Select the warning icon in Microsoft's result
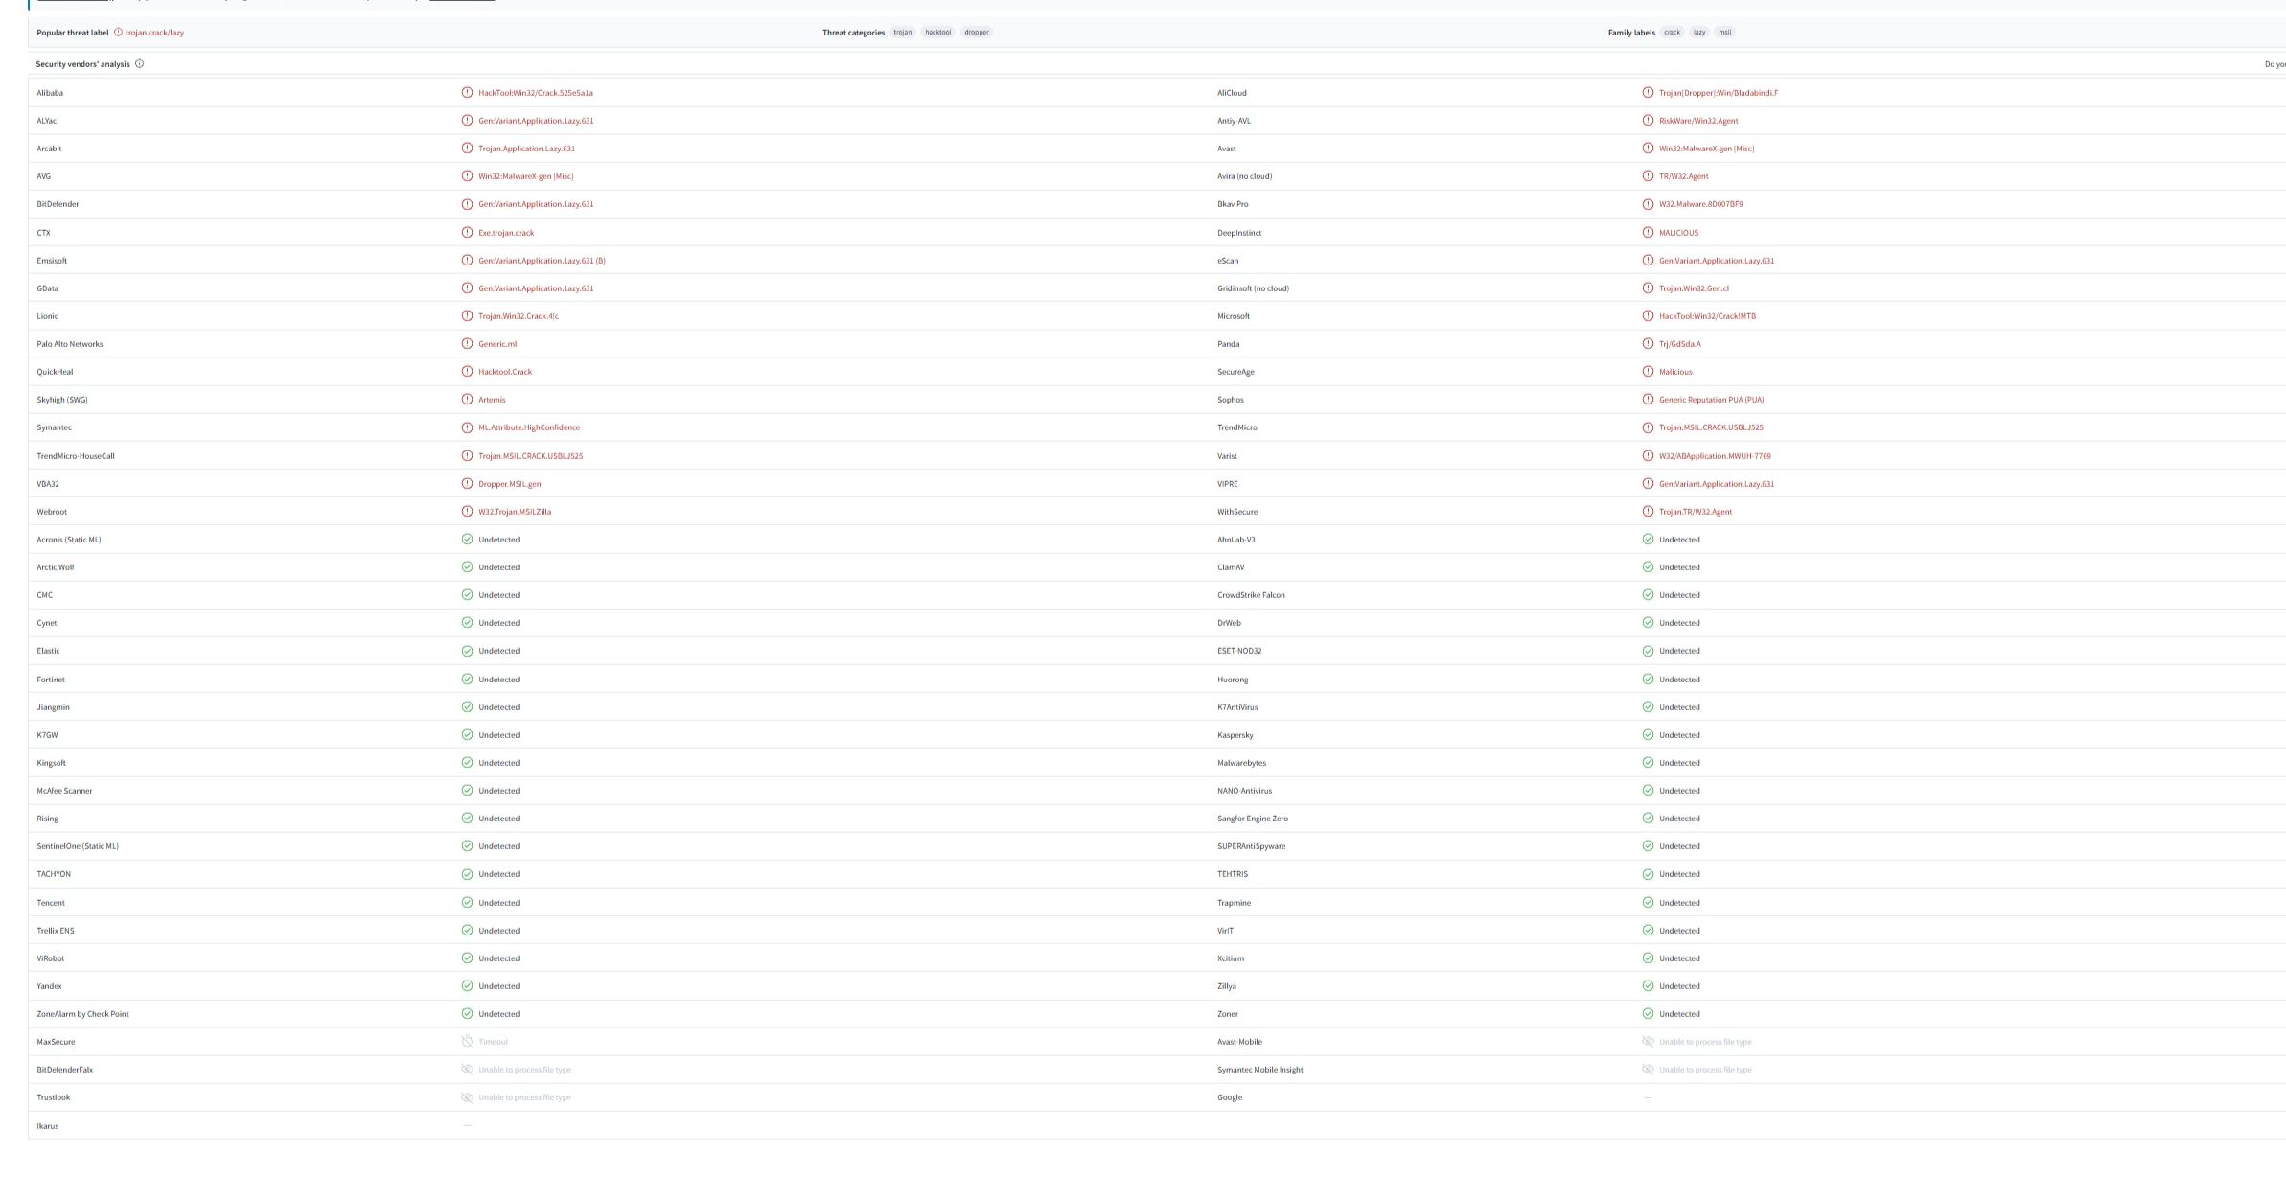The width and height of the screenshot is (2286, 1177). pos(1649,316)
